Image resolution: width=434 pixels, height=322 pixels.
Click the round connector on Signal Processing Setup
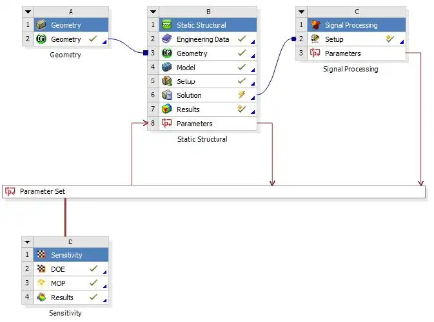[x=294, y=39]
